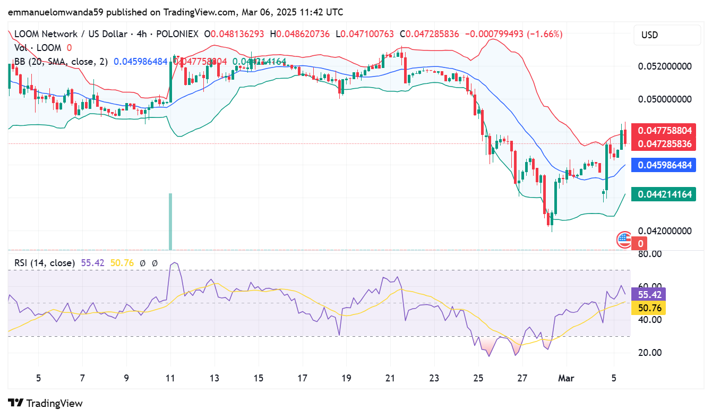Click the open value O0.048136293
This screenshot has height=417, width=712.
[234, 34]
